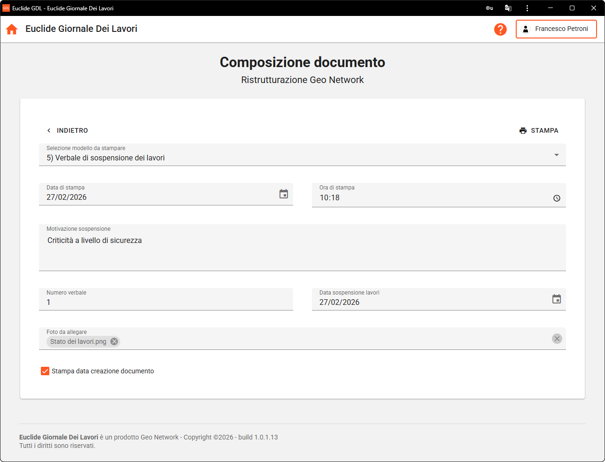The image size is (605, 462).
Task: Open the three-dot window menu
Action: (x=527, y=8)
